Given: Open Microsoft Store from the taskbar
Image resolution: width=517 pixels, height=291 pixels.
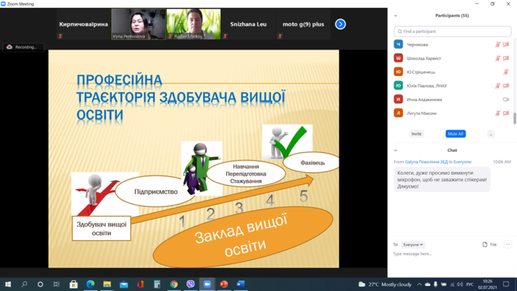Looking at the screenshot, I should pos(74,285).
